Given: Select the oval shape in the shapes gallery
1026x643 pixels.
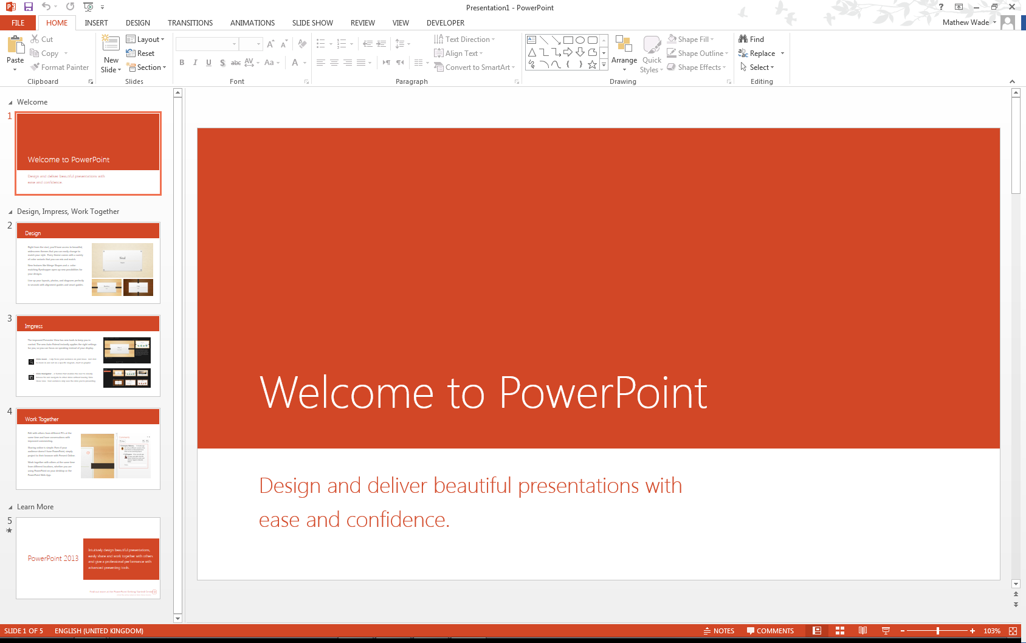Looking at the screenshot, I should point(580,40).
